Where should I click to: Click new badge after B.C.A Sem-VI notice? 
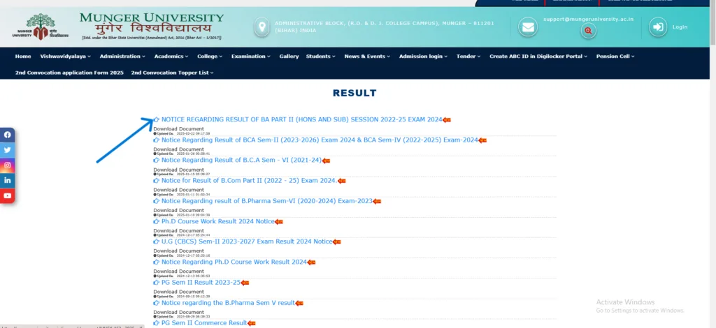coord(326,161)
